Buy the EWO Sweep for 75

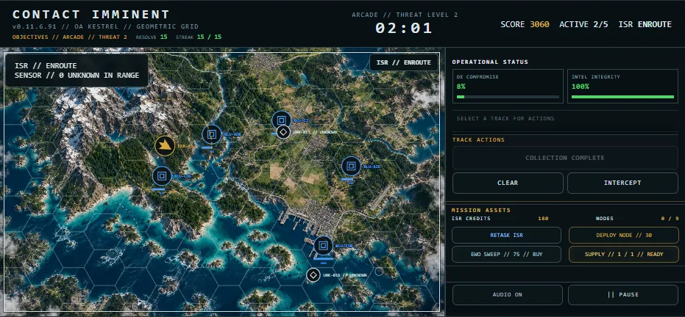point(506,255)
